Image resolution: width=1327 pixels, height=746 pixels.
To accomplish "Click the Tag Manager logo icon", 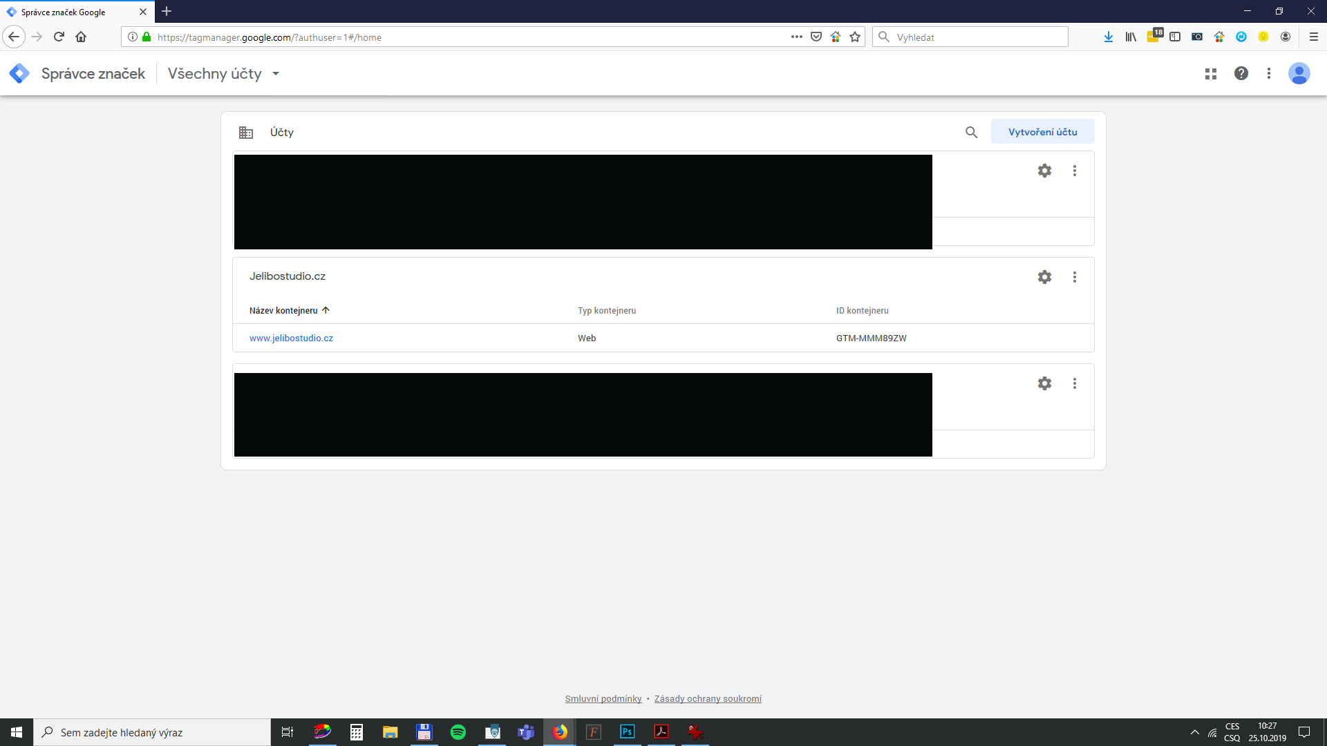I will click(x=19, y=73).
